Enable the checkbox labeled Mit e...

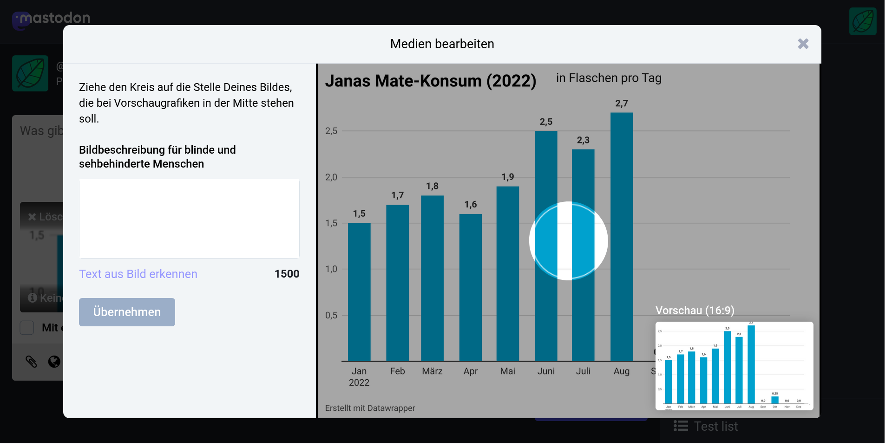point(27,327)
